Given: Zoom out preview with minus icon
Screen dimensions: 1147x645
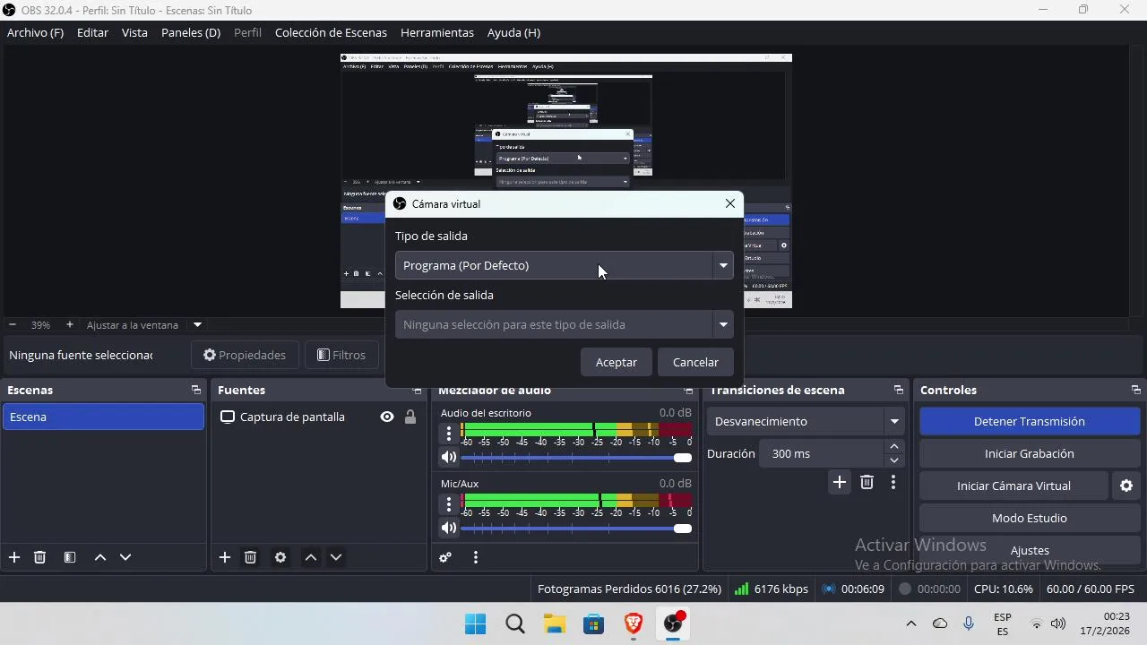Looking at the screenshot, I should click(13, 324).
